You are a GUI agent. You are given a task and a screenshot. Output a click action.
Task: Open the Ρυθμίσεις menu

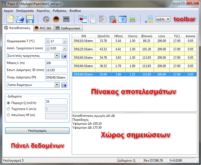pyautogui.click(x=60, y=11)
